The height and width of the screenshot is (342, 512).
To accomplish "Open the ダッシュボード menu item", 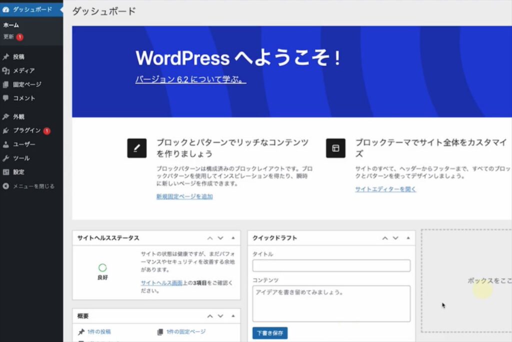I will pos(31,10).
